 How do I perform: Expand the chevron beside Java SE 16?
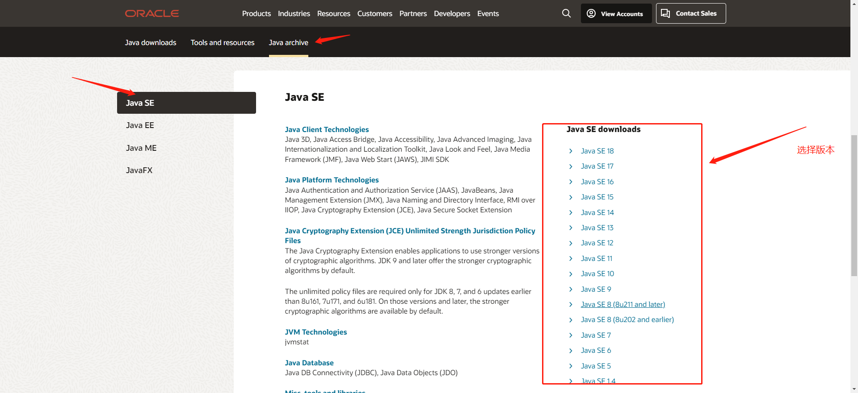(x=571, y=182)
